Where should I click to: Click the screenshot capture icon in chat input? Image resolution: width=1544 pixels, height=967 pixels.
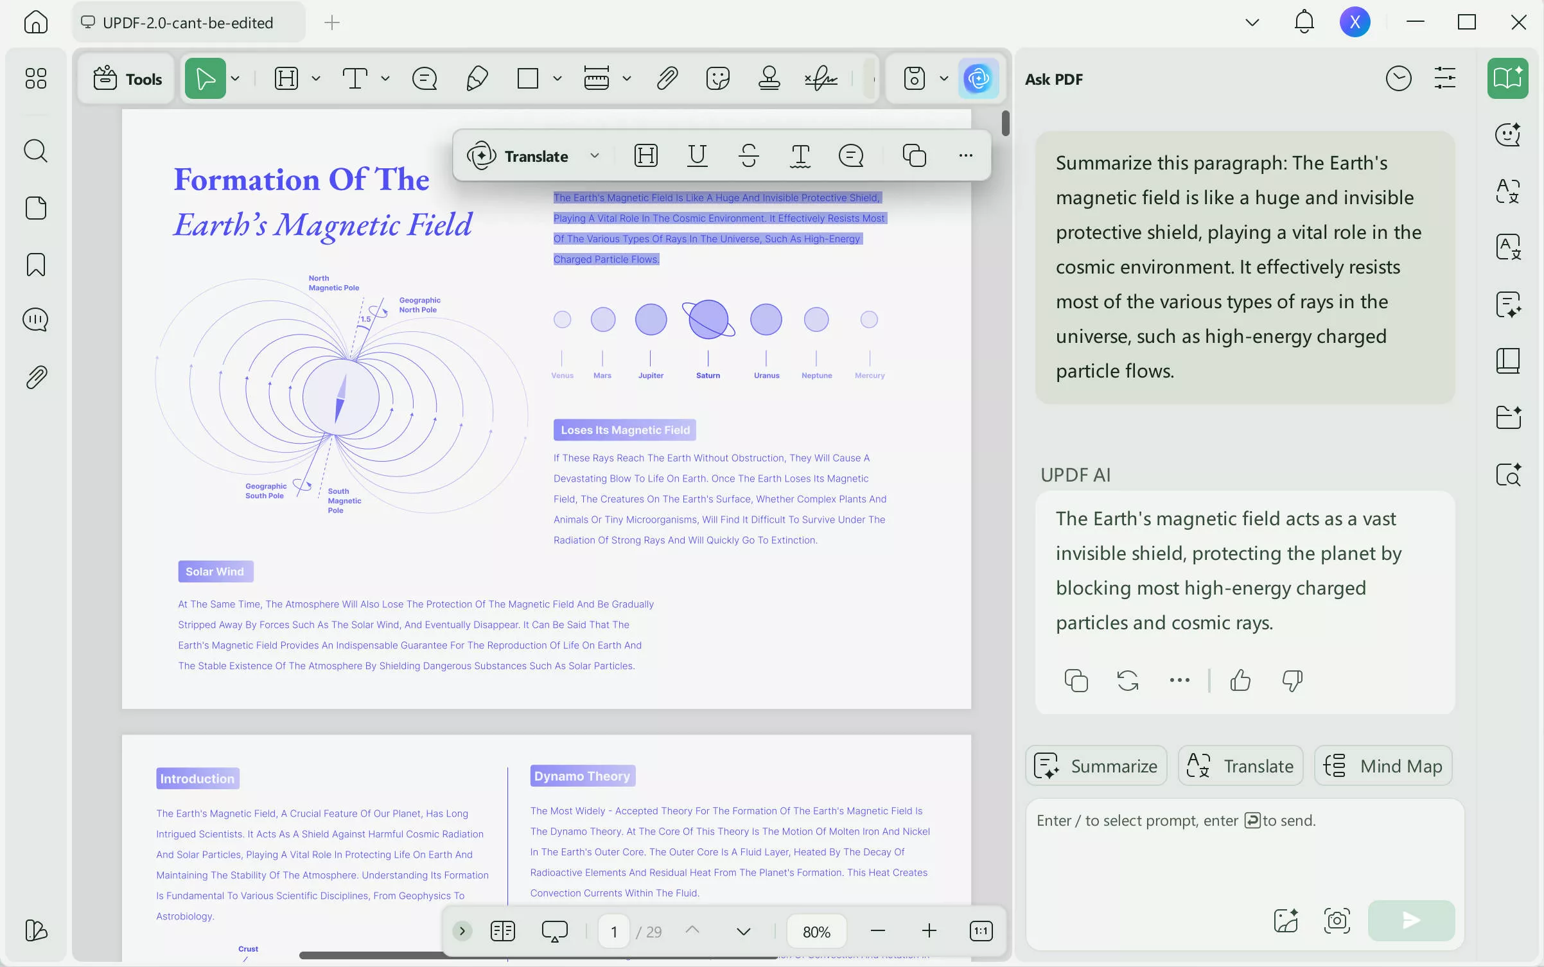click(1337, 921)
